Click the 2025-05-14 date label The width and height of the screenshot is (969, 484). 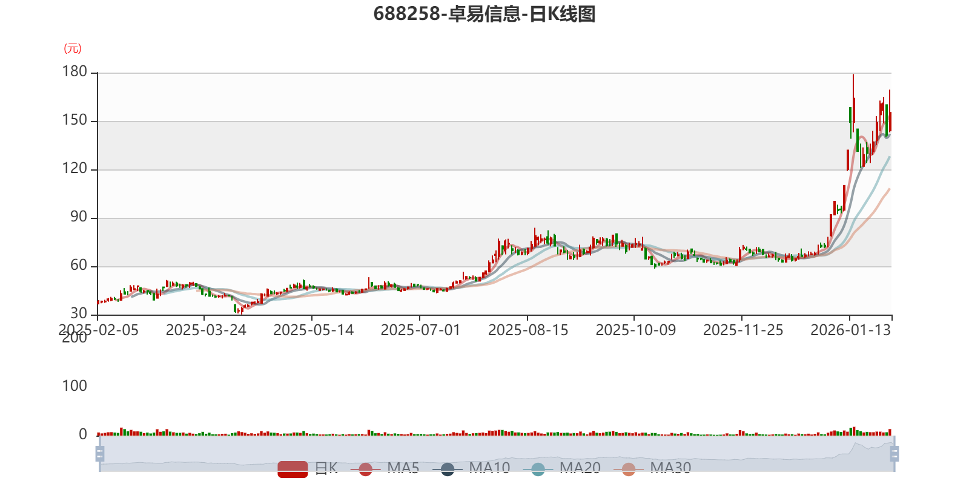coord(313,330)
